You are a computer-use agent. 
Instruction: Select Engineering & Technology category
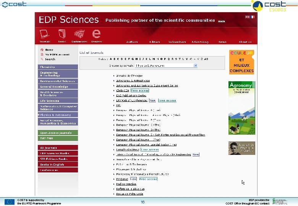(x=58, y=74)
